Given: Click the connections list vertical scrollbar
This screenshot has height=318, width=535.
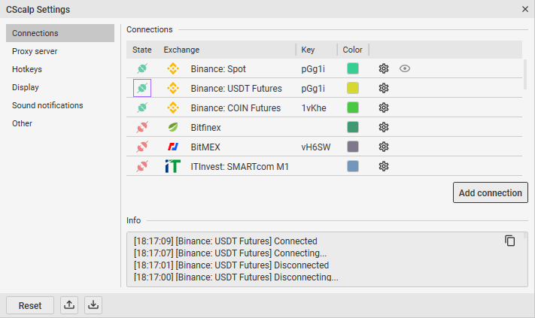Looking at the screenshot, I should coord(525,74).
